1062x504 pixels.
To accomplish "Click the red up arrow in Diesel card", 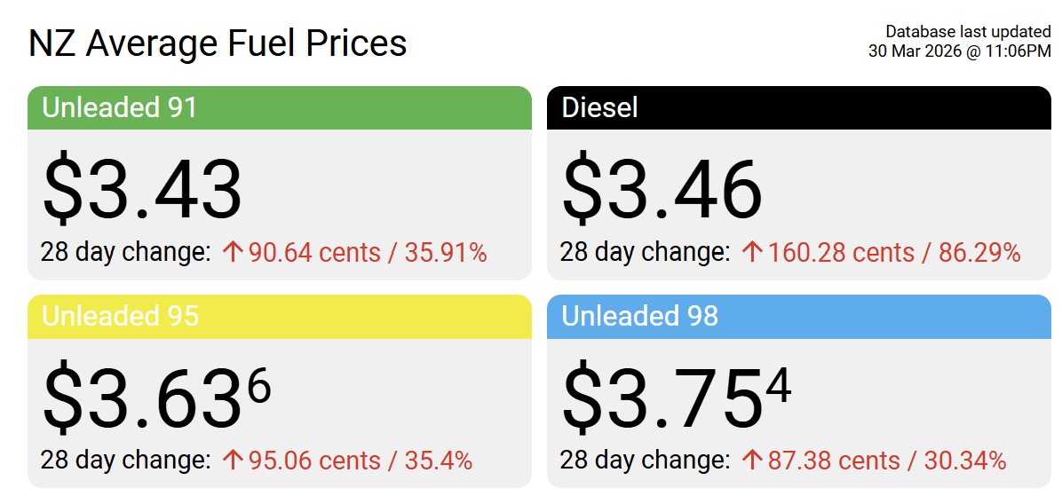I will 753,253.
